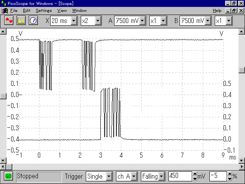Minimize the inner Scope document window
Screen dimensions: 245x184
pyautogui.click(x=228, y=11)
